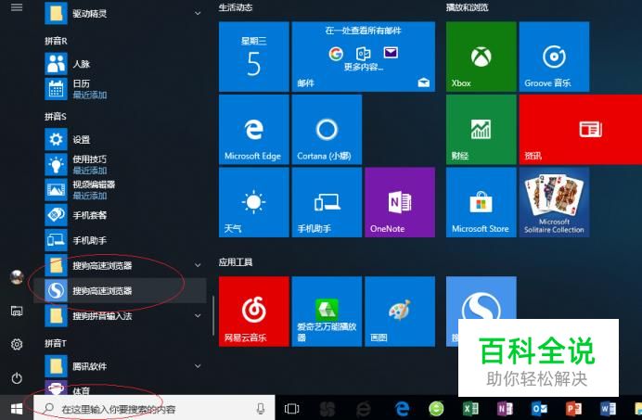Open the 画图 Paint tile
This screenshot has width=642, height=420.
tap(400, 312)
